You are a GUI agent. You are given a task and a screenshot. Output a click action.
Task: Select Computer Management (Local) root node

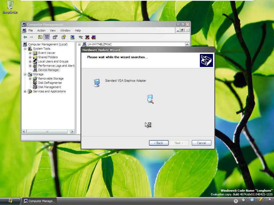point(48,44)
